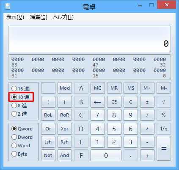Click the MS memory store button
Image resolution: width=179 pixels, height=170 pixels.
coord(131,88)
